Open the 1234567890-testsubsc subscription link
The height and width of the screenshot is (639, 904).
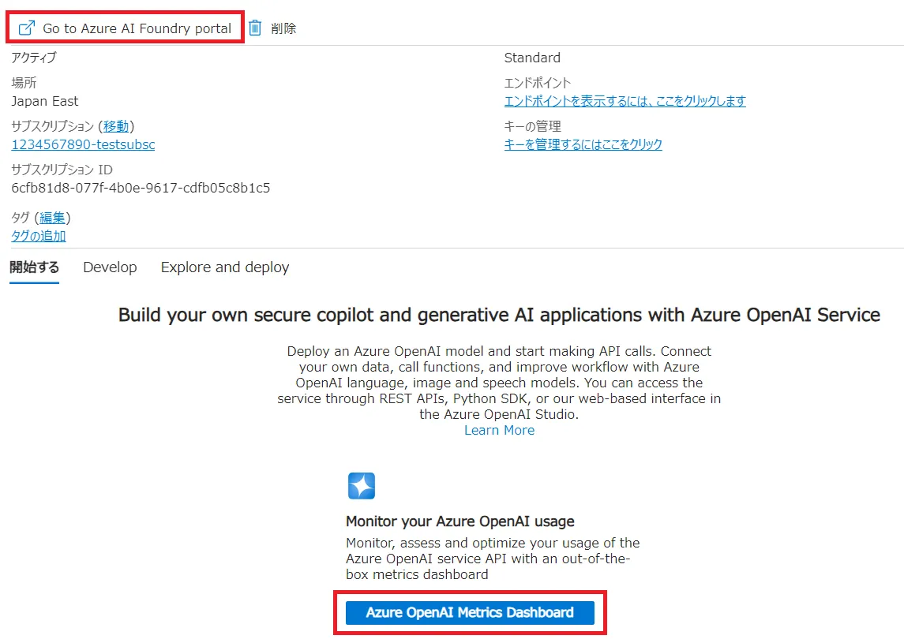click(83, 144)
